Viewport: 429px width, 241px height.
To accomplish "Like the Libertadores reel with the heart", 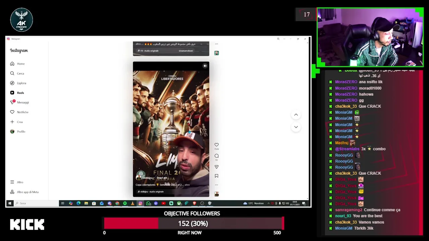I will [x=217, y=145].
